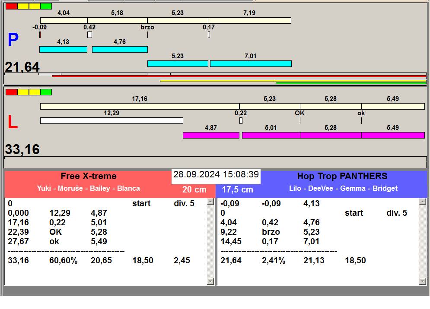
Task: Click the div. 5 label in Free X-treme list
Action: (x=184, y=204)
